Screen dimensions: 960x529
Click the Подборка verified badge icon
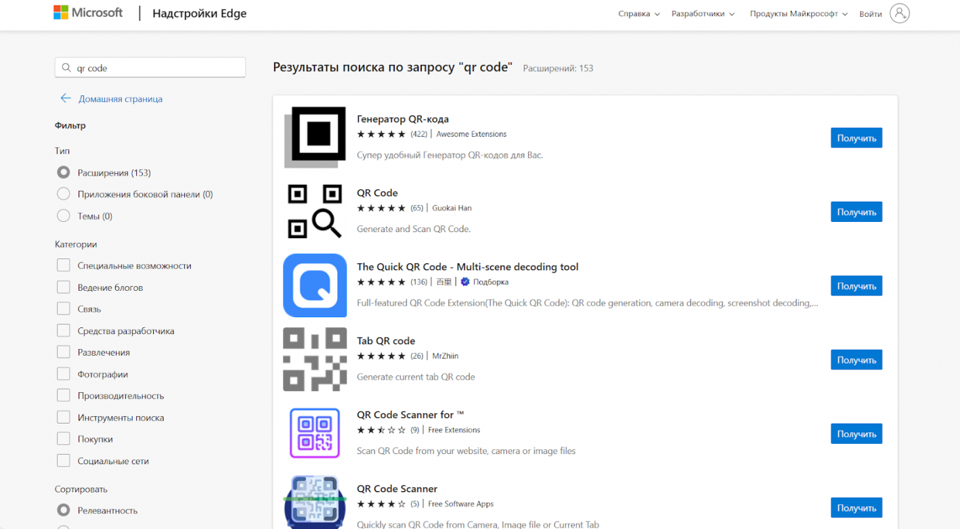point(465,281)
